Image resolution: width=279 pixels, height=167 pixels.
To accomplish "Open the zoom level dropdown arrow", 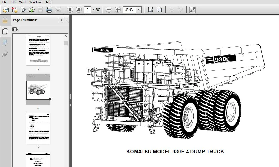I will pos(139,10).
